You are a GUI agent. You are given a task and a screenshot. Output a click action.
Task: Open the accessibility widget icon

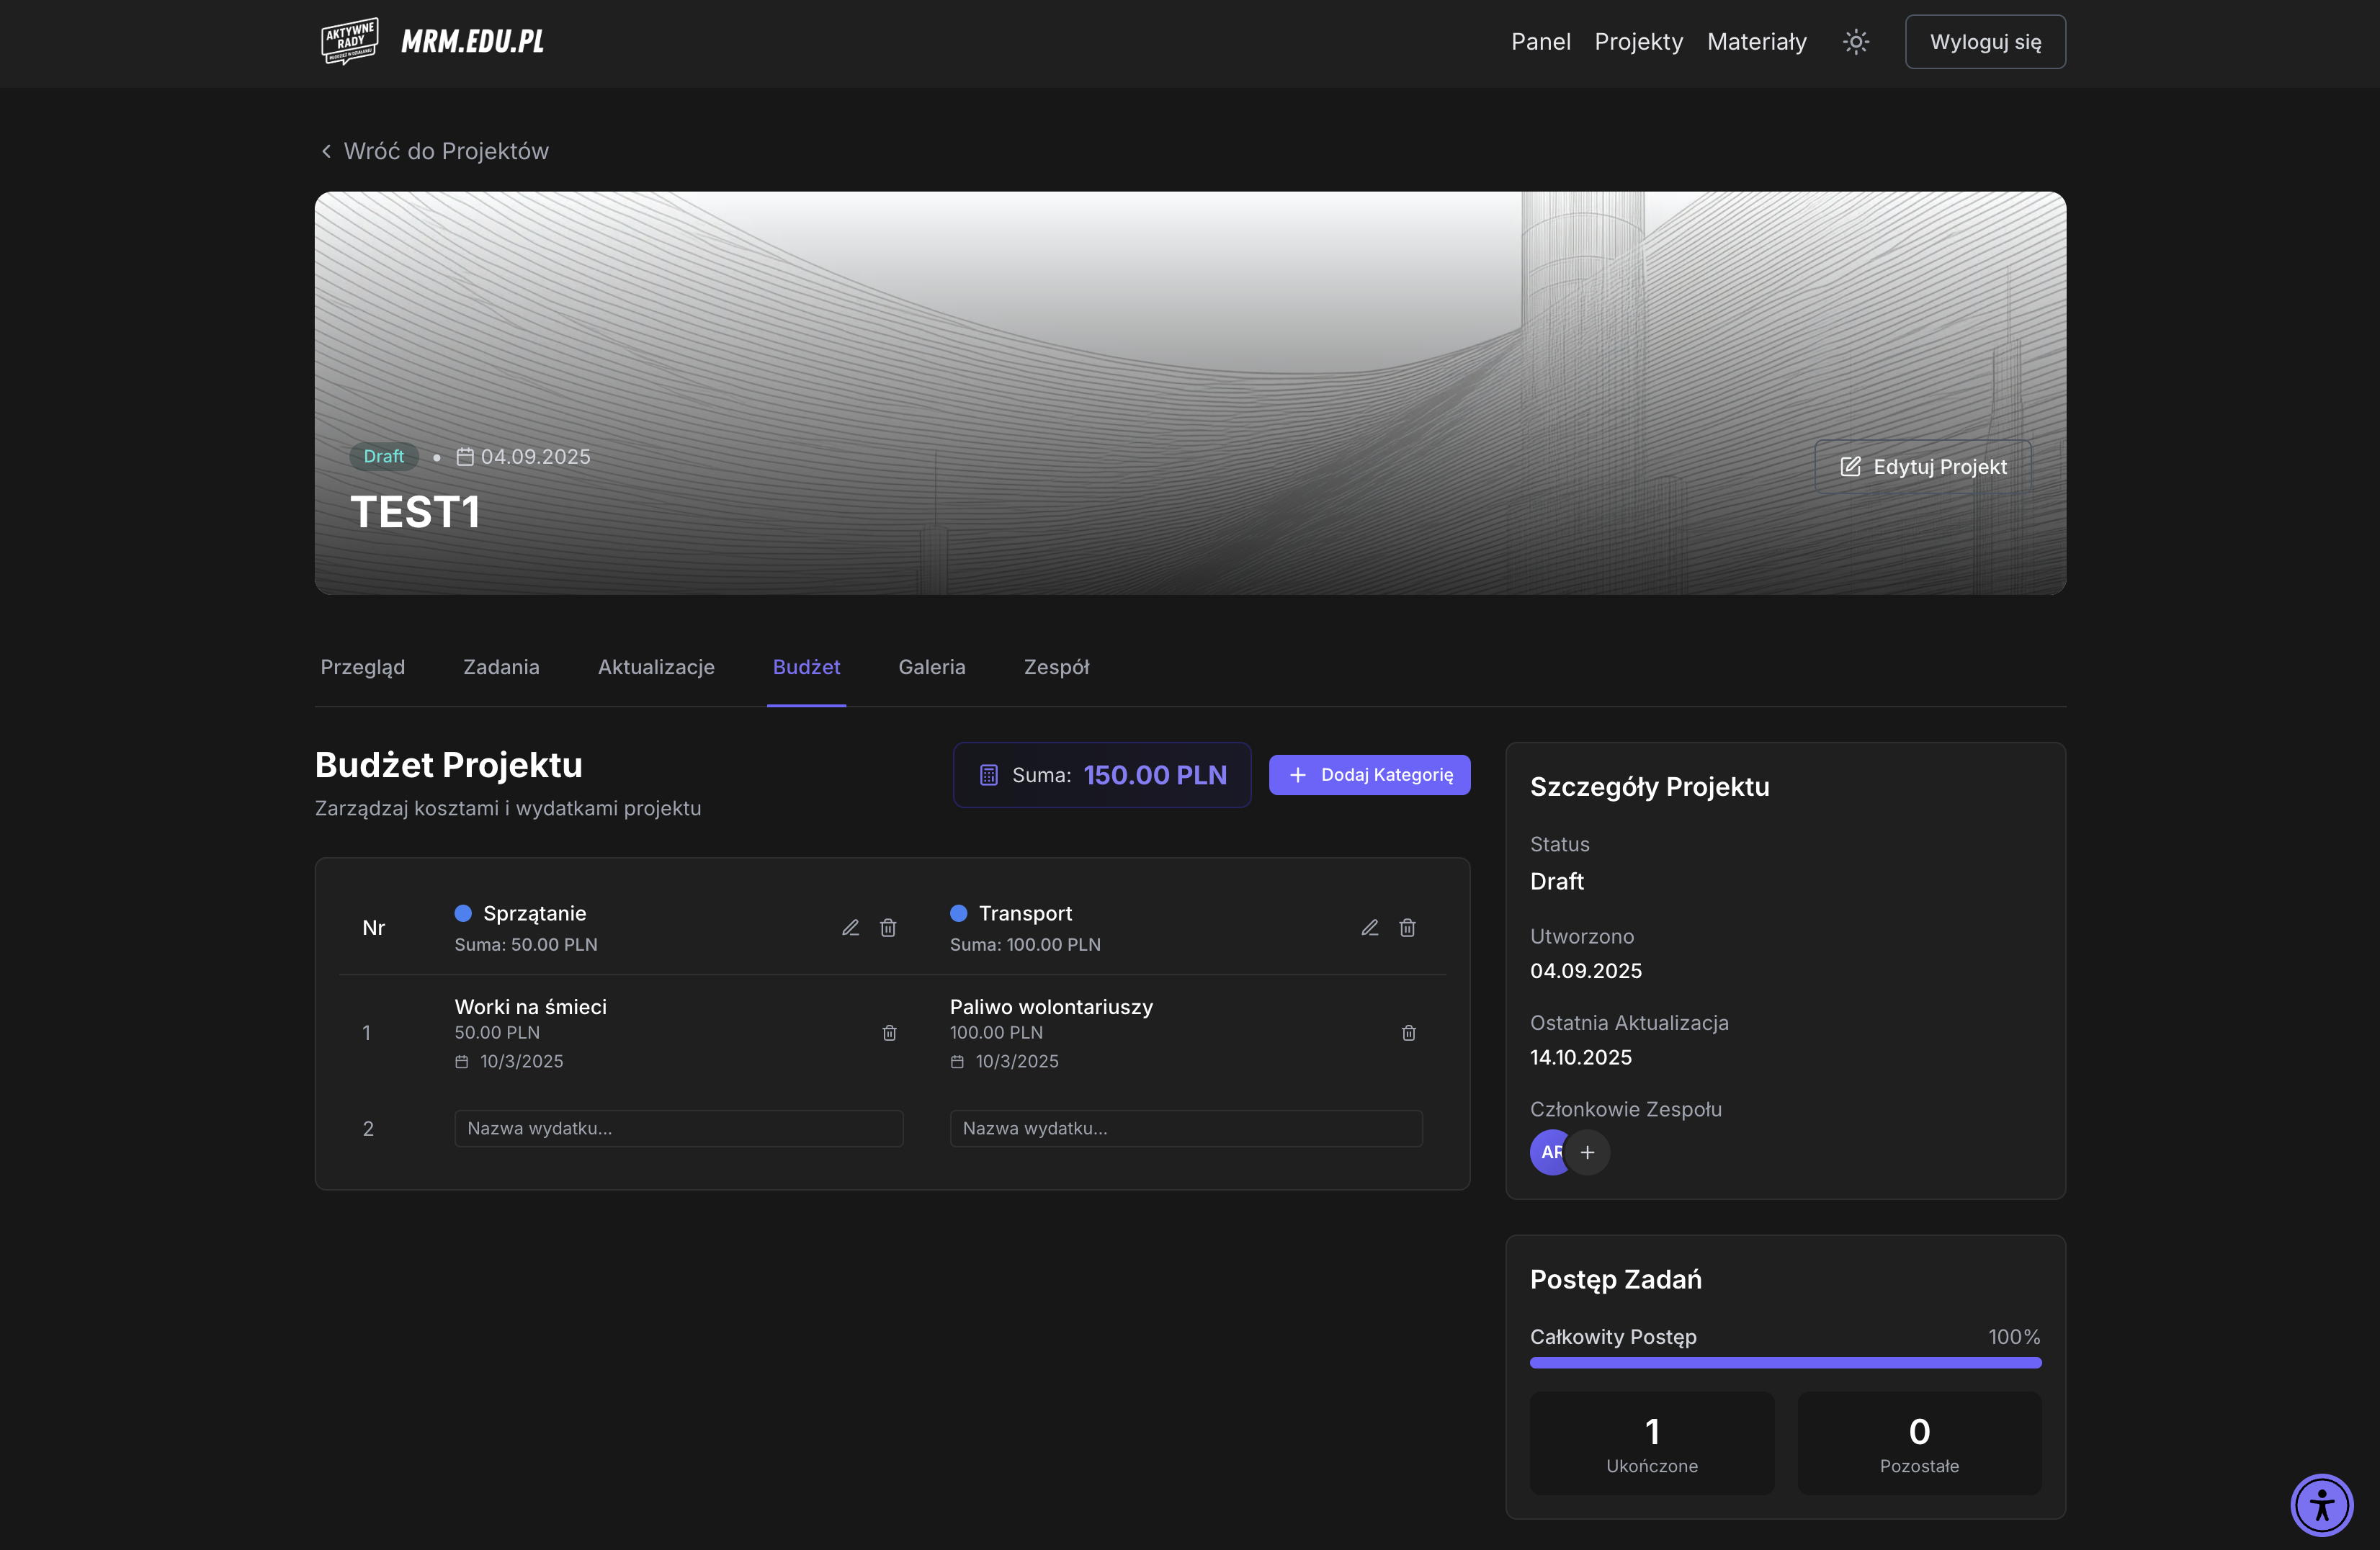(2321, 1504)
